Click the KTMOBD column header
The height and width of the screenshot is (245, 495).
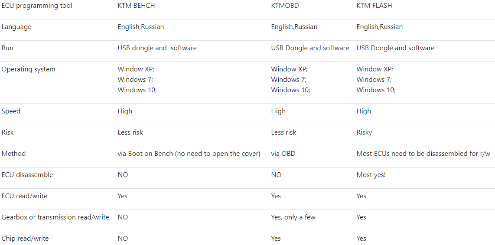coord(285,6)
